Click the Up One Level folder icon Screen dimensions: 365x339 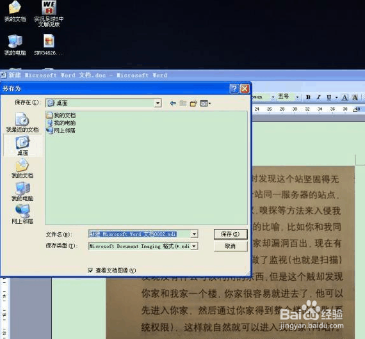pyautogui.click(x=183, y=103)
